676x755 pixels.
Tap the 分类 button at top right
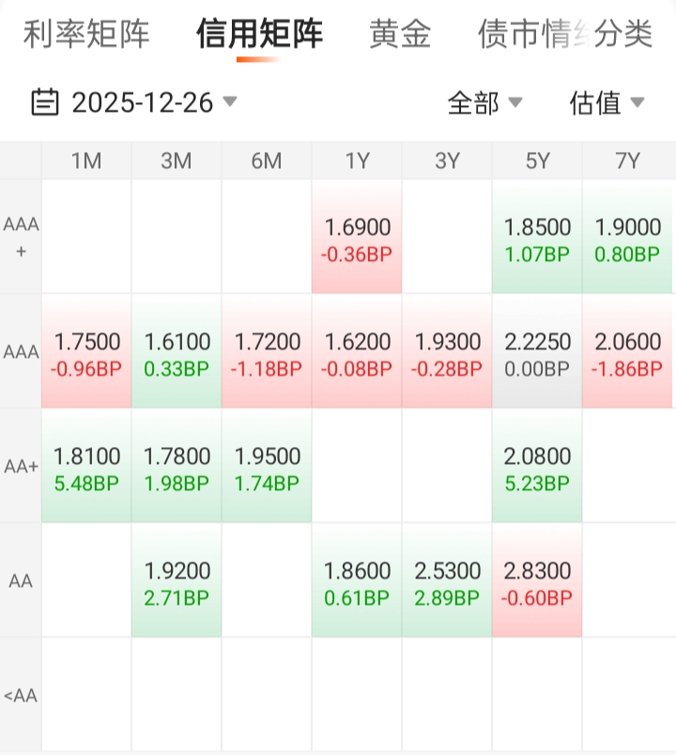[623, 35]
